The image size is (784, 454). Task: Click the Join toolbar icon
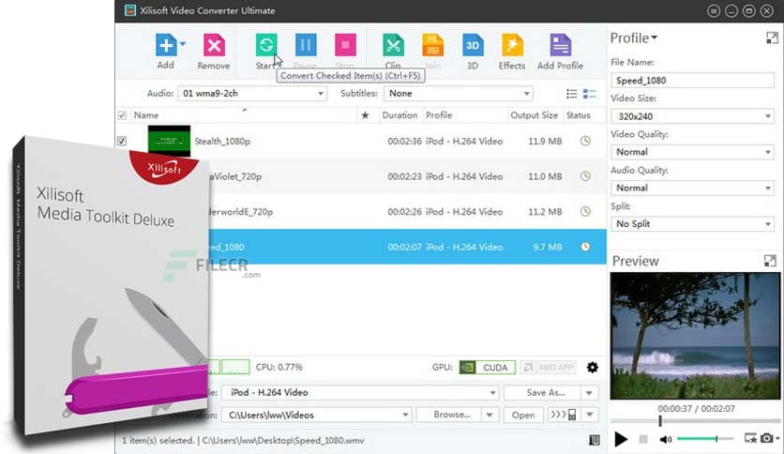433,45
